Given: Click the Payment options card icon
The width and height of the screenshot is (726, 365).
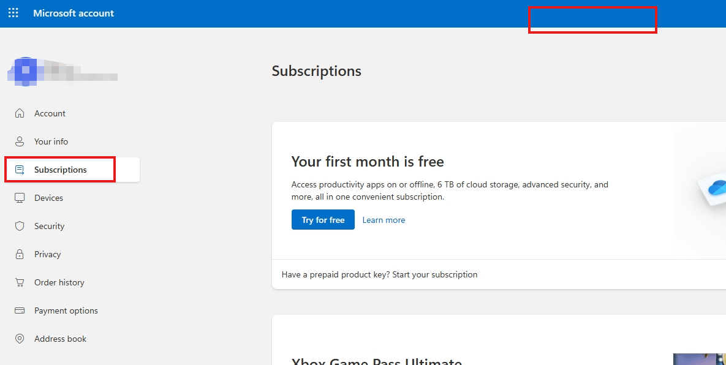Looking at the screenshot, I should point(20,311).
